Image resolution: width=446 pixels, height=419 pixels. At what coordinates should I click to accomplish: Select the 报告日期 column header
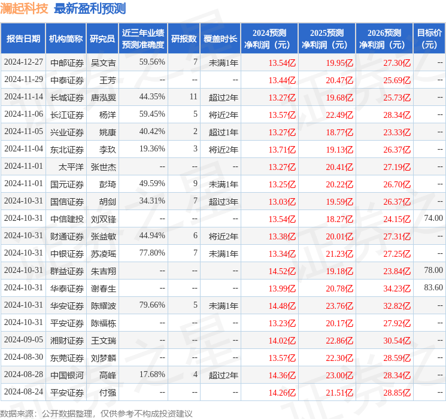[23, 38]
